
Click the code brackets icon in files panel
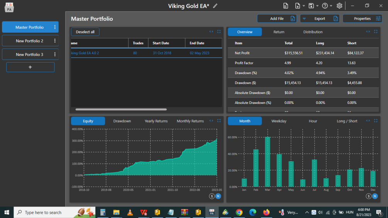point(211,32)
